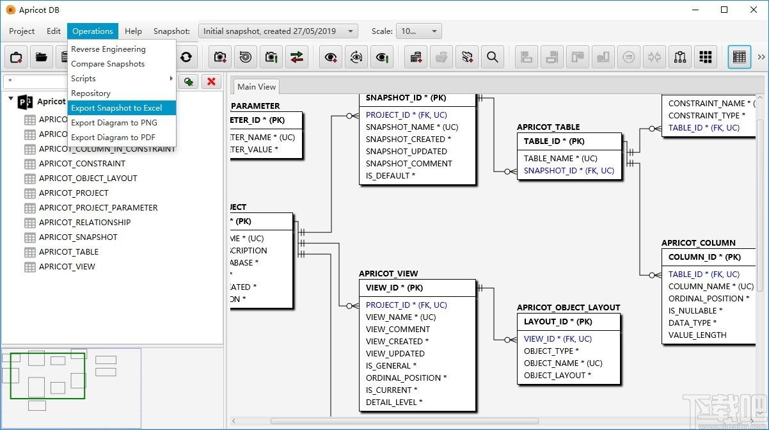Select the LAYOUT_ID * (PK) entity header
Viewport: 769px width, 430px height.
[569, 321]
